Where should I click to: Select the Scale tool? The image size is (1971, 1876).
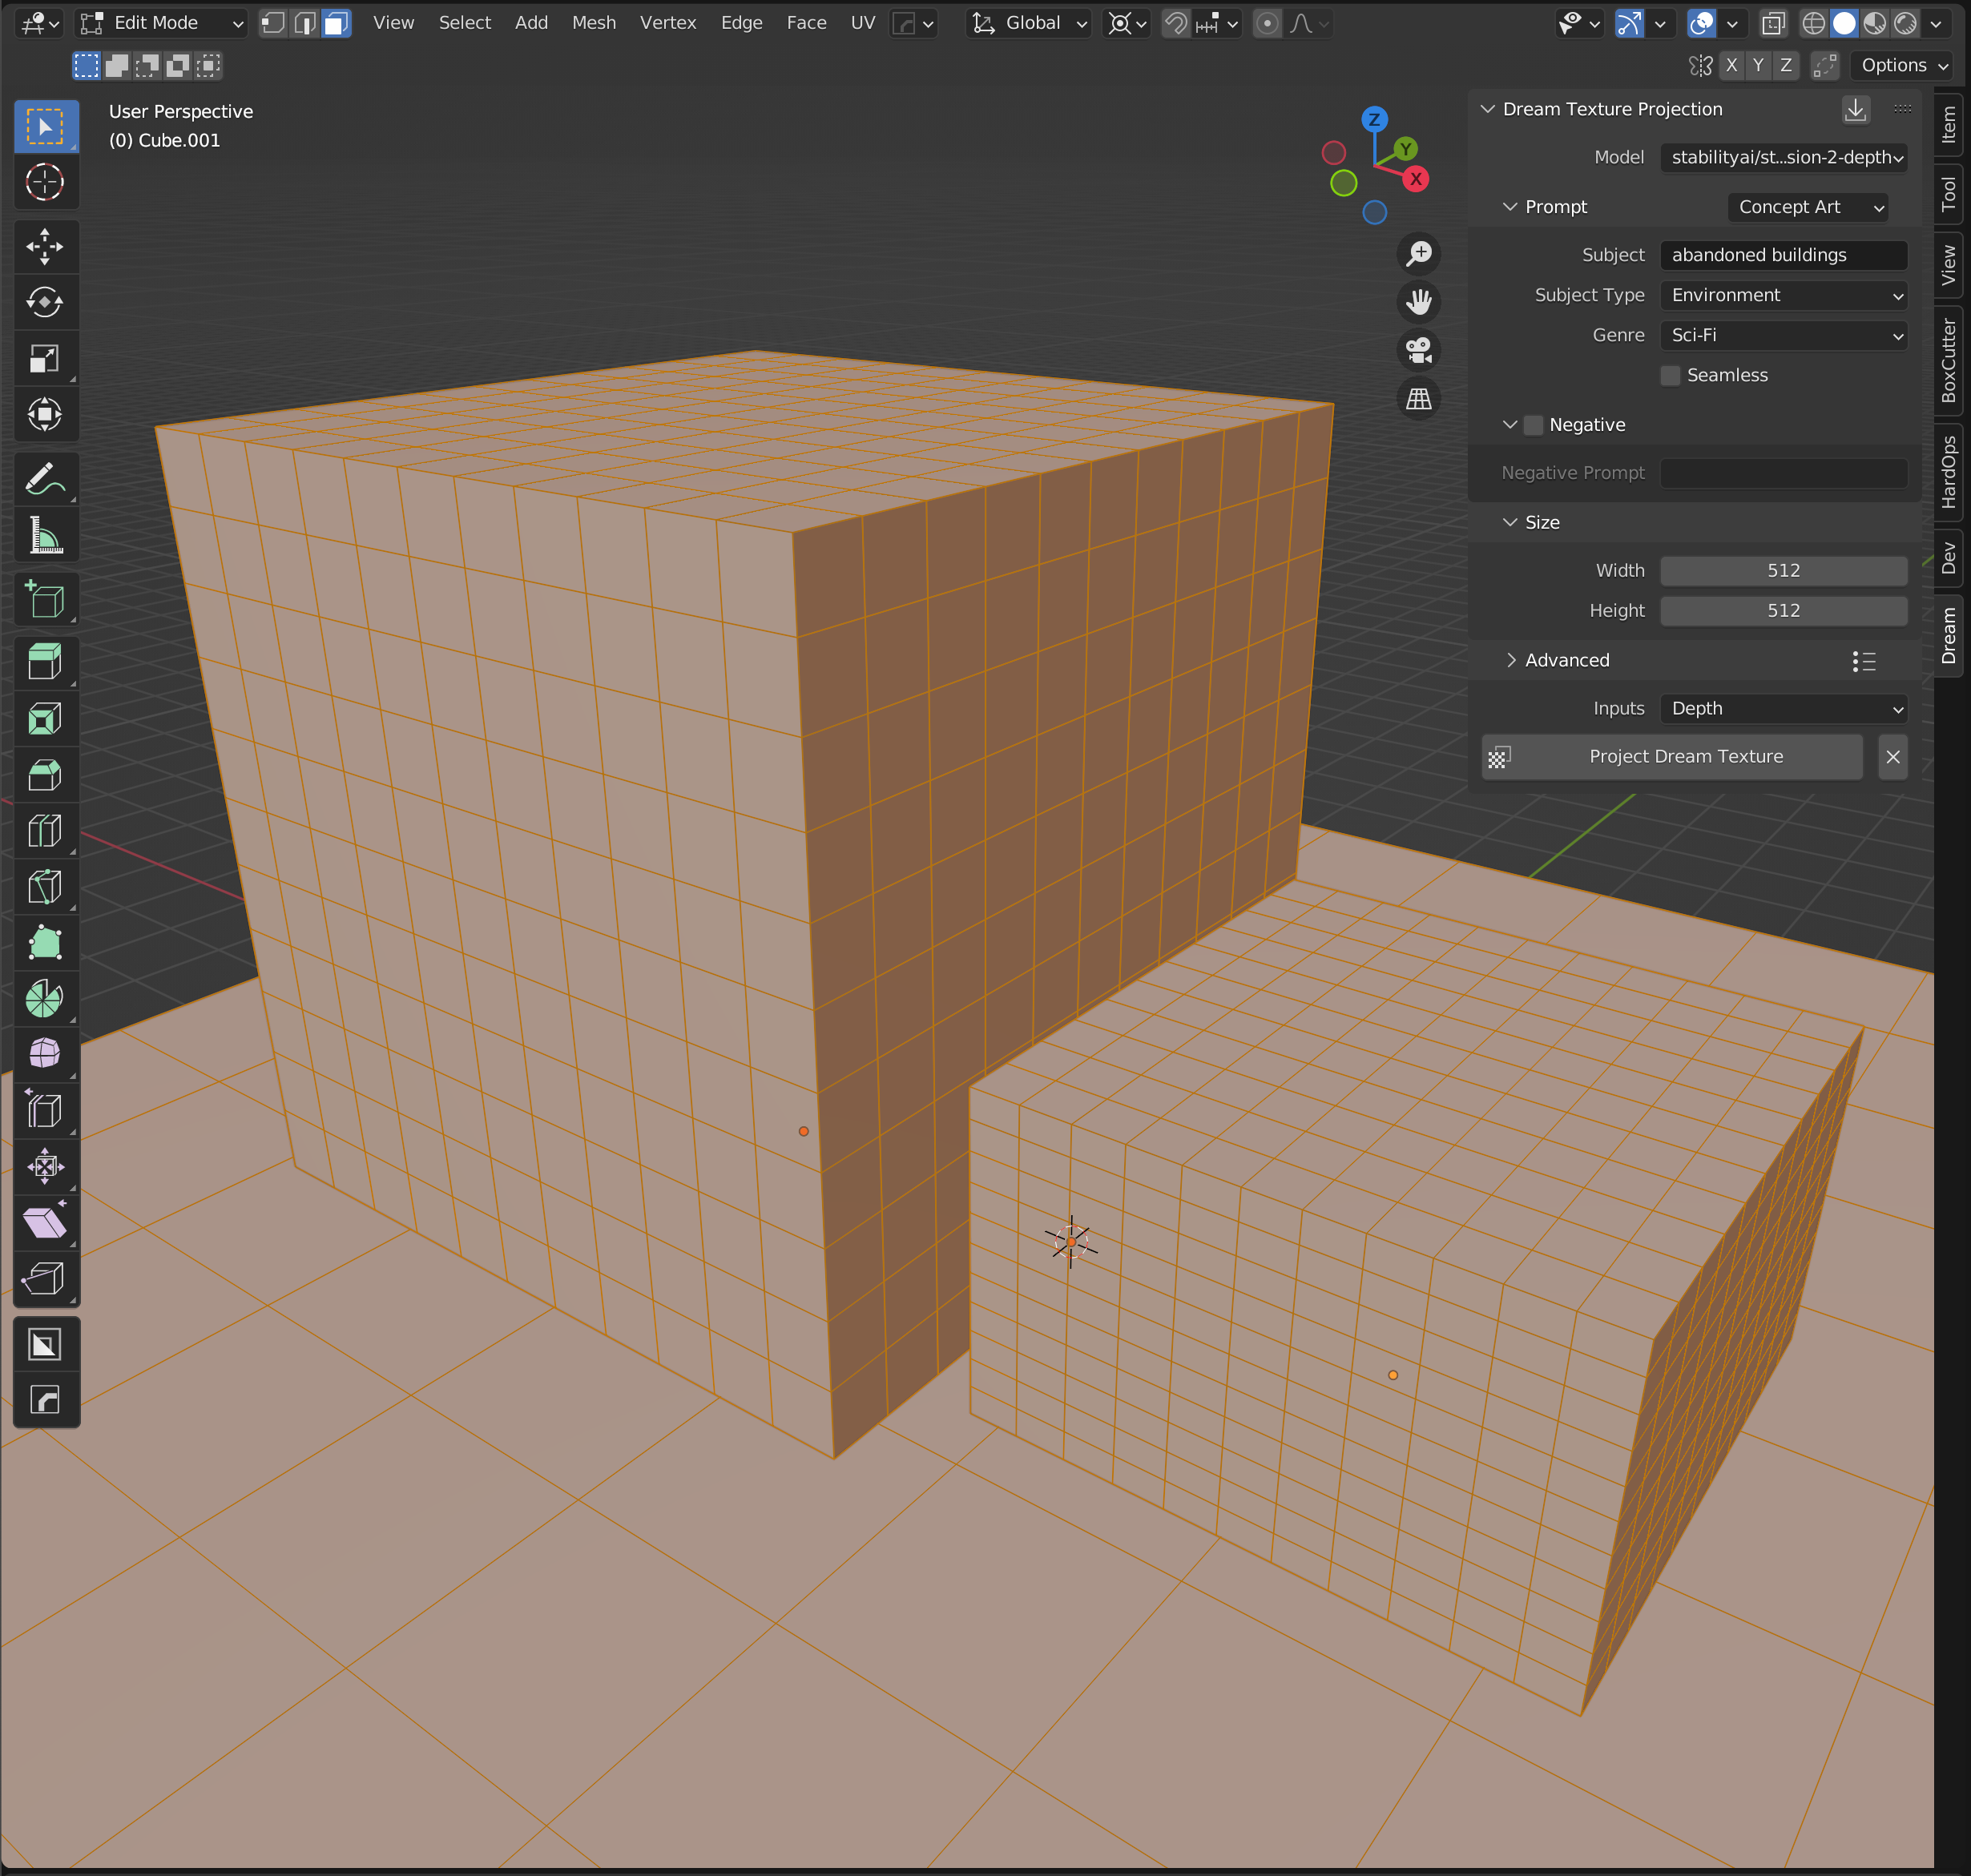(x=45, y=358)
